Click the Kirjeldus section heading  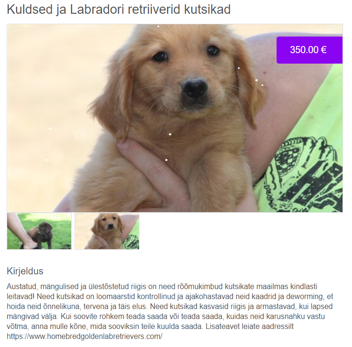[25, 271]
